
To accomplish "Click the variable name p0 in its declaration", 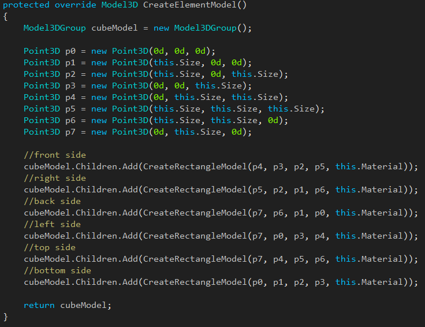I will pos(70,51).
